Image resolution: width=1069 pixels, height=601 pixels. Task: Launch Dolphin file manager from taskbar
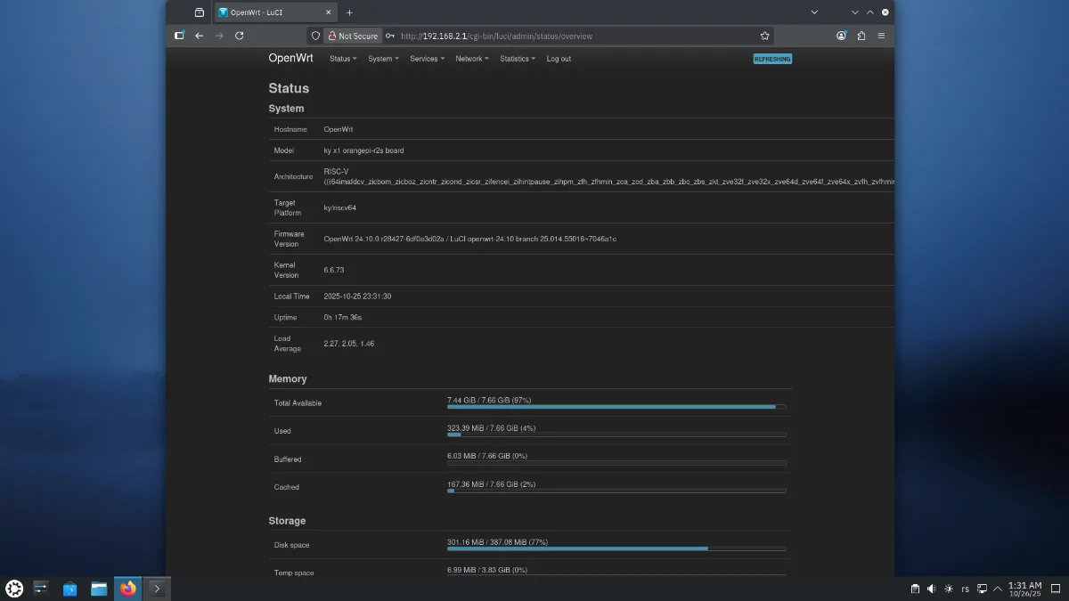point(99,589)
